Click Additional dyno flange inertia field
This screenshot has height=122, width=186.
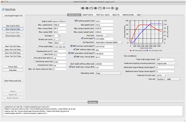click(165, 71)
